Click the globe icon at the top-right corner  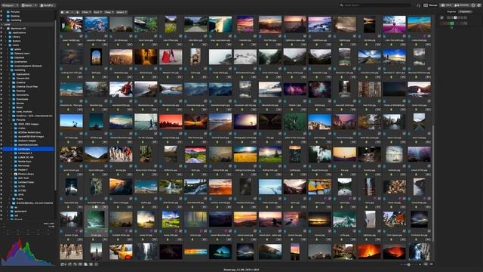479,5
